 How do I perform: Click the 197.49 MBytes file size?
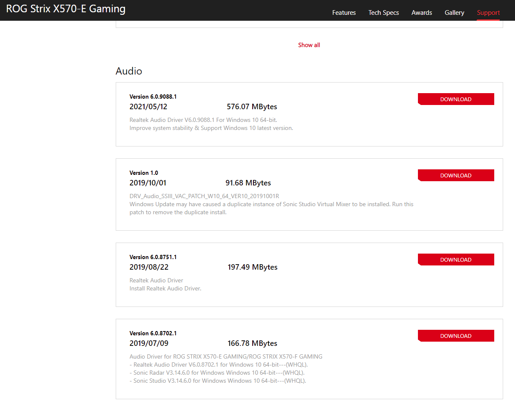click(253, 267)
